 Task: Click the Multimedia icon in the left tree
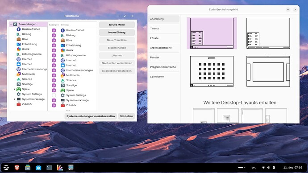(x=18, y=74)
